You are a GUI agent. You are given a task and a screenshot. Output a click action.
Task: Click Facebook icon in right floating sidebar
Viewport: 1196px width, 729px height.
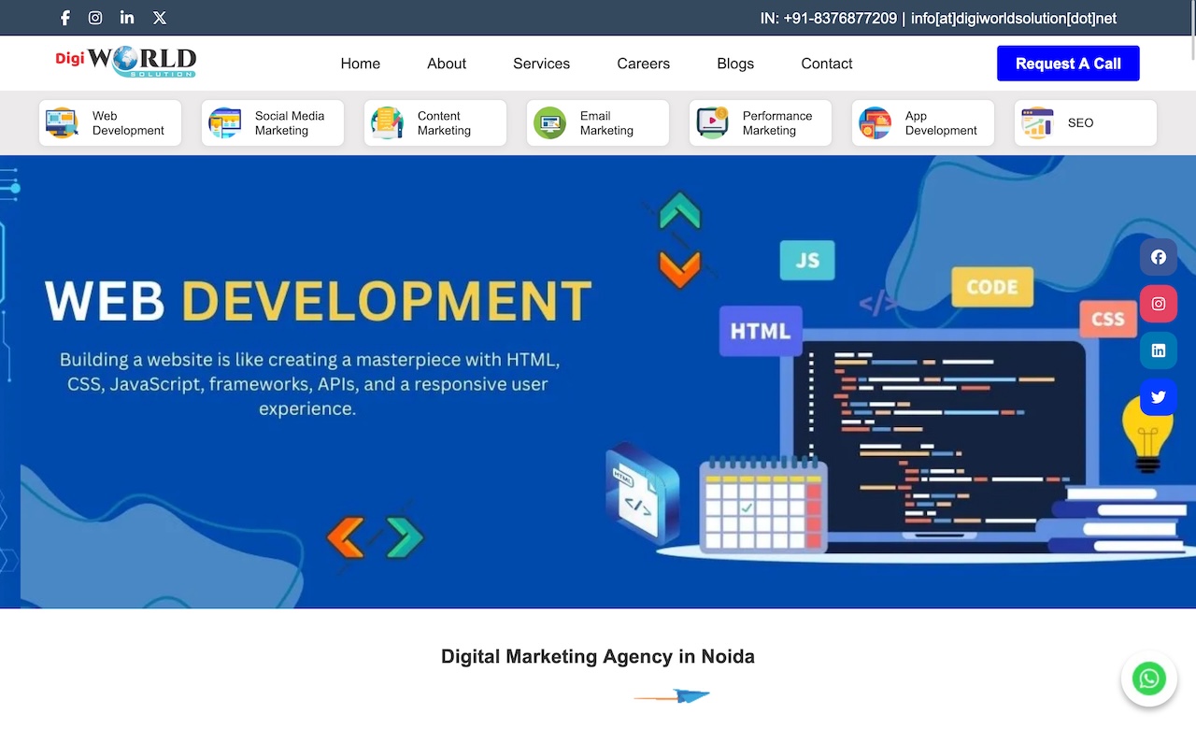1158,257
